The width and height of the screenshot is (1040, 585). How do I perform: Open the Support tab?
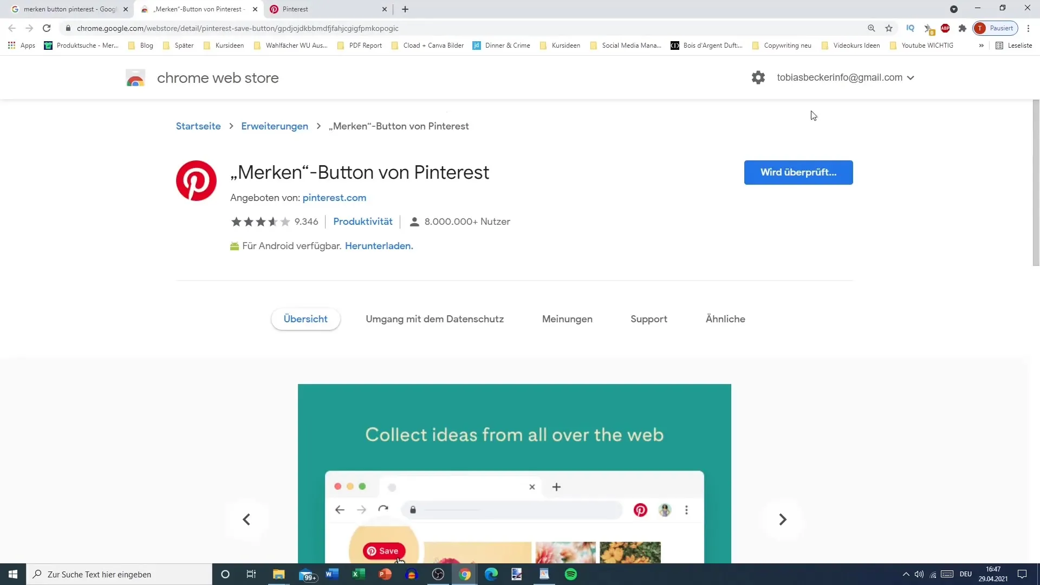point(649,319)
